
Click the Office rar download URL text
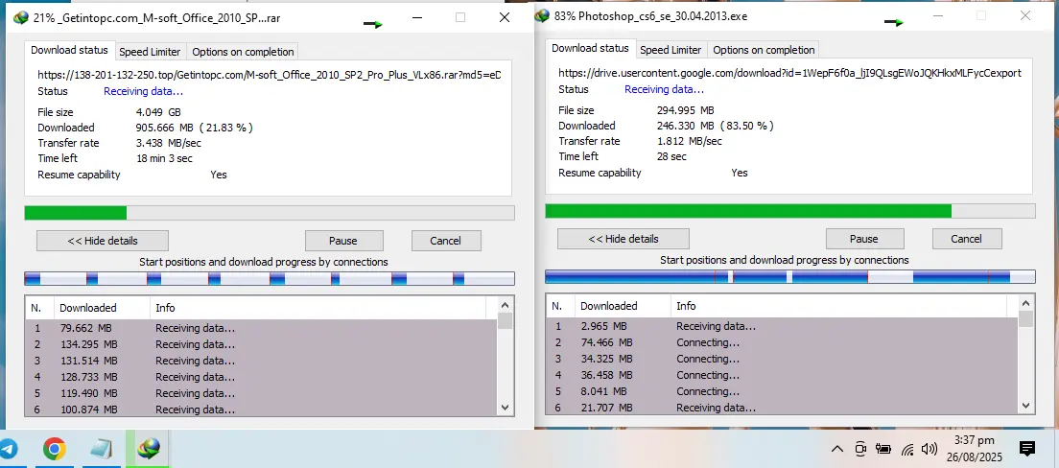tap(270, 75)
